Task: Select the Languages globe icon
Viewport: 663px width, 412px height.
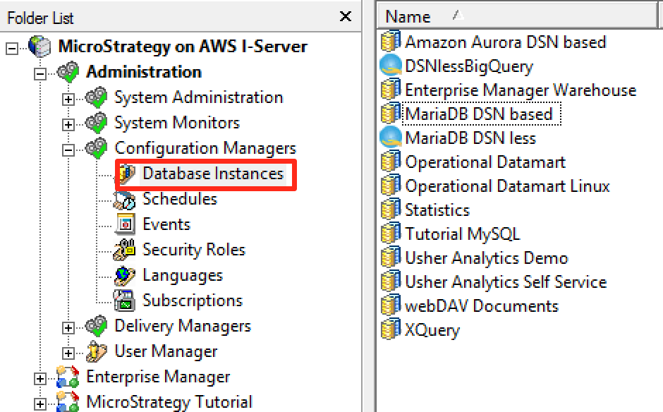Action: pyautogui.click(x=123, y=275)
